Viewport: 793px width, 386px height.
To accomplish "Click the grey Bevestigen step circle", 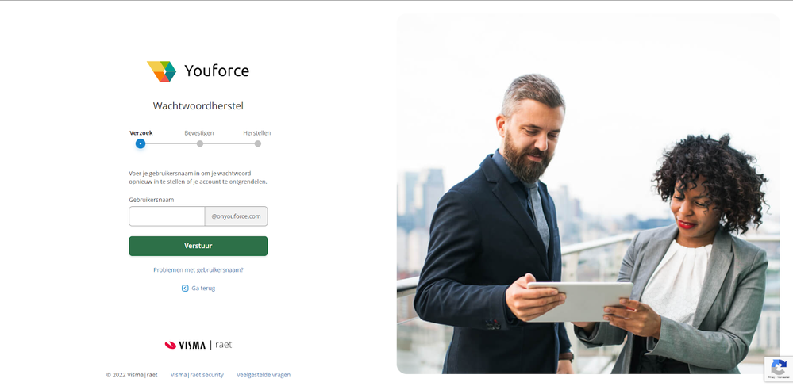I will pos(200,143).
